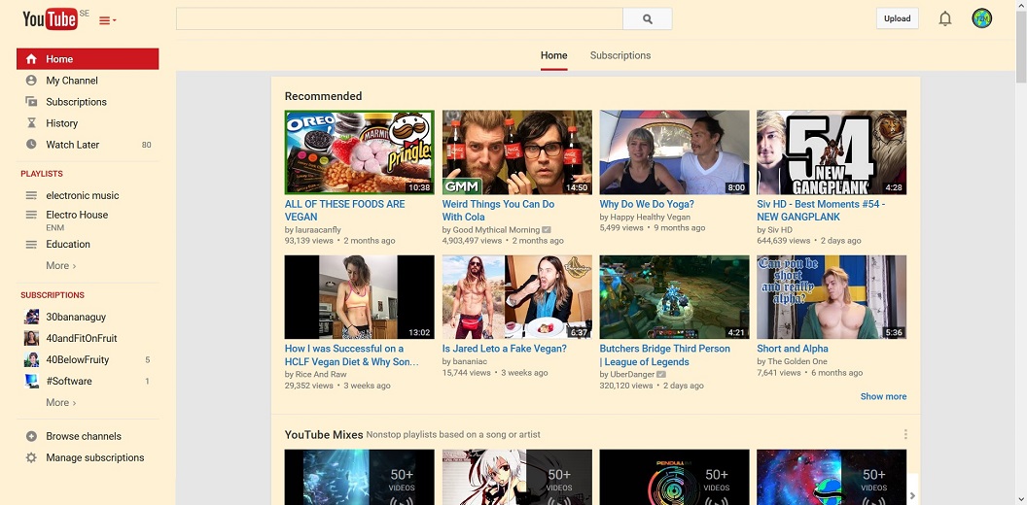Click the Pendulum mix thumbnail

point(674,477)
